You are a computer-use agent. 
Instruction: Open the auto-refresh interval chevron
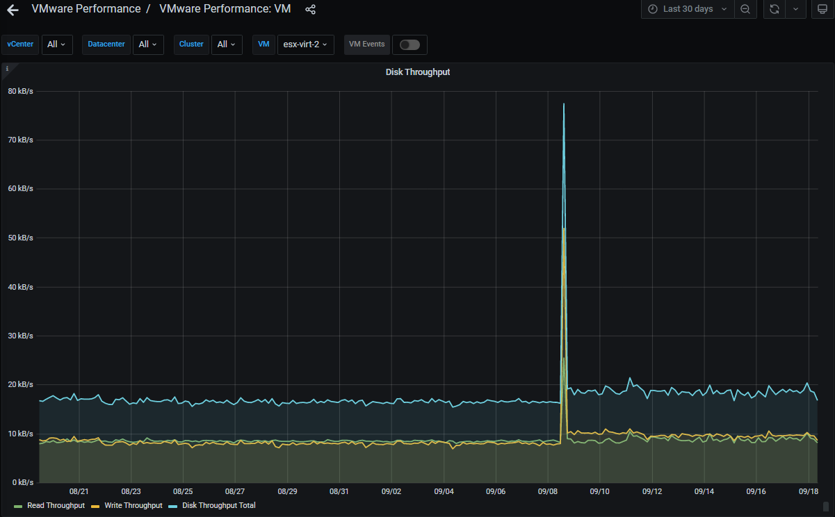pyautogui.click(x=797, y=9)
